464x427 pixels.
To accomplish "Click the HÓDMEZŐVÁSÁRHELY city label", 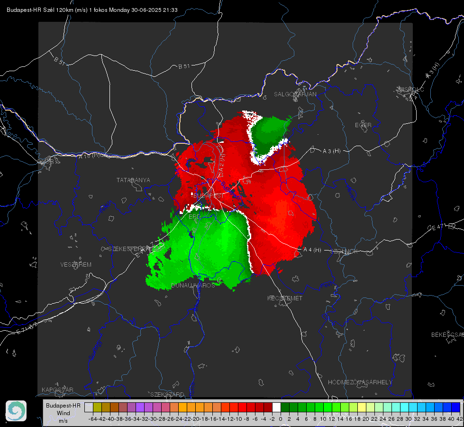I will (x=360, y=382).
